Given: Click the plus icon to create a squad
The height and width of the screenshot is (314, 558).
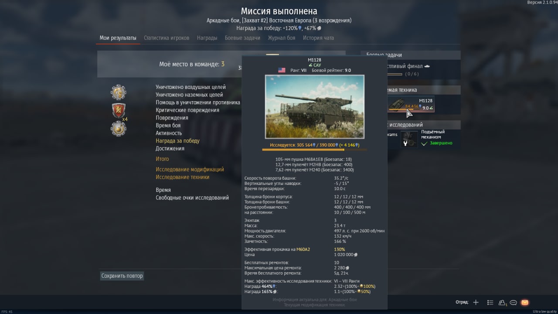Looking at the screenshot, I should tap(476, 302).
